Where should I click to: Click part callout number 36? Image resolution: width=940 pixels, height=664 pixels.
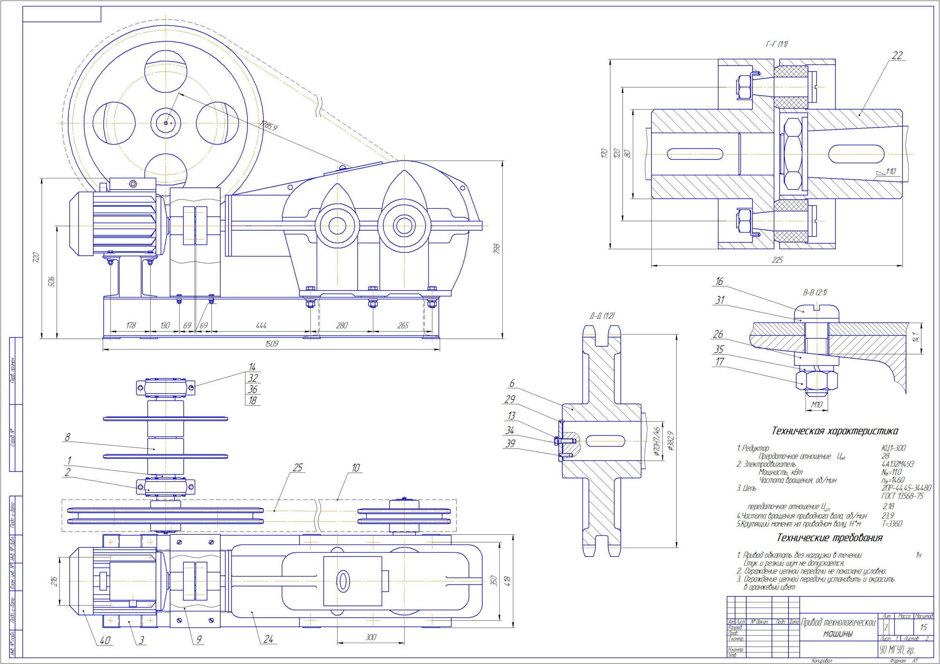click(253, 389)
